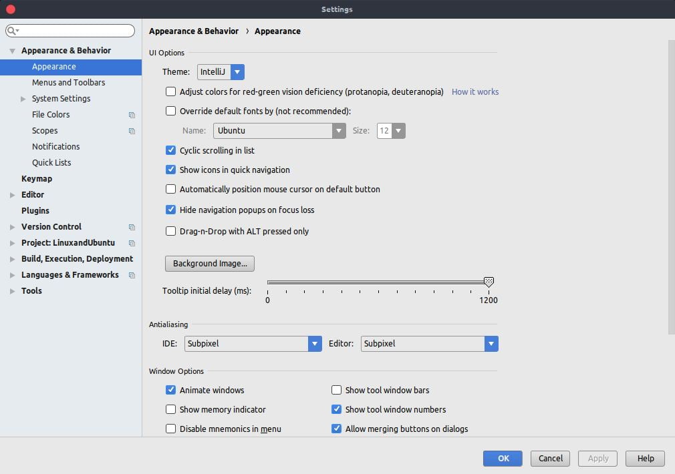Enable adjust colors for red-green vision deficiency

(171, 91)
